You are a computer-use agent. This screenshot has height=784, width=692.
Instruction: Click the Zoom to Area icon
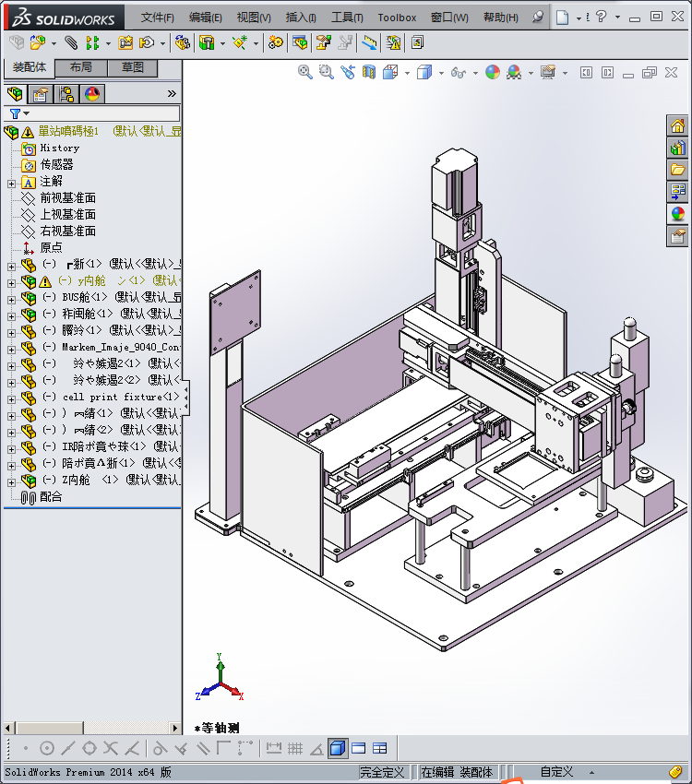click(327, 73)
